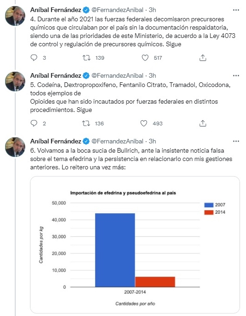Click the red 2014 legend swatch

point(209,212)
